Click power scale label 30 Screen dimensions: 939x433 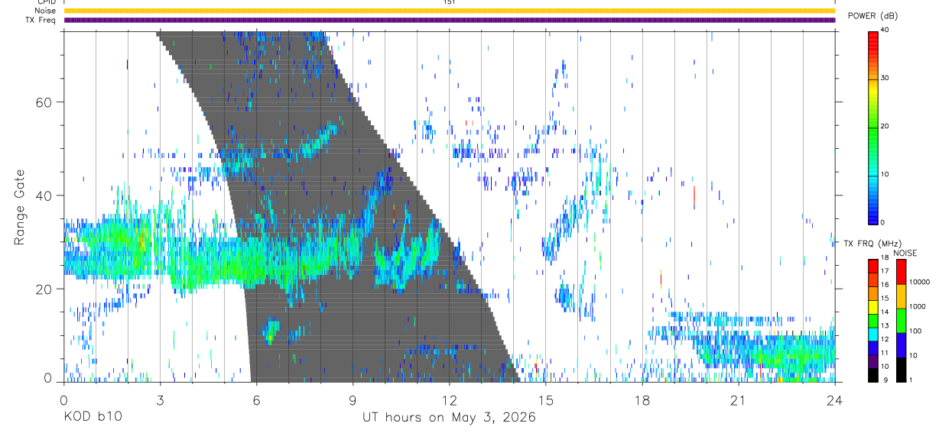pyautogui.click(x=885, y=79)
